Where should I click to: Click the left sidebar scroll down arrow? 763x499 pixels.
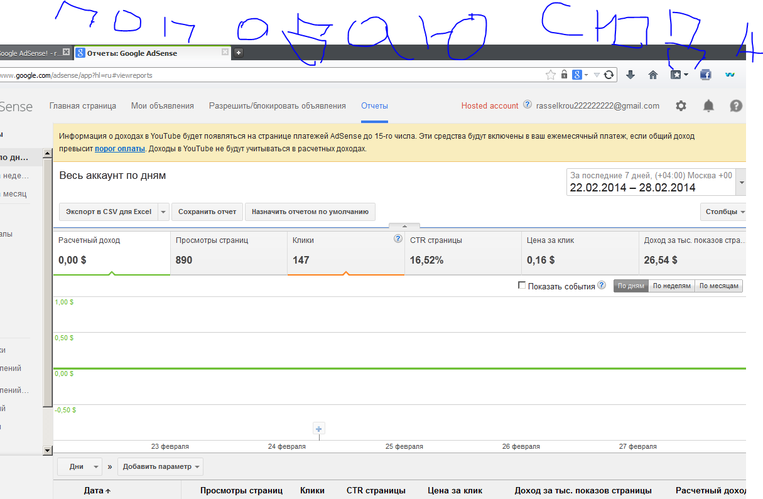coord(47,450)
